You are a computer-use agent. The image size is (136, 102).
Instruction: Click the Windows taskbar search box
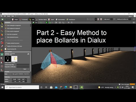point(22,87)
